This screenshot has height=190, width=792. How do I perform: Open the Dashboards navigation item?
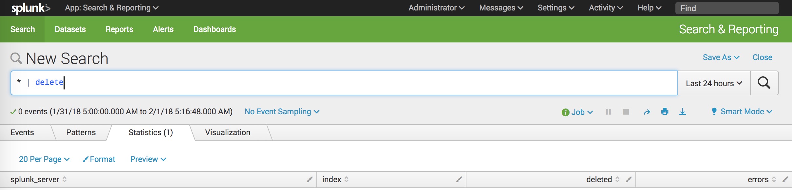click(215, 29)
